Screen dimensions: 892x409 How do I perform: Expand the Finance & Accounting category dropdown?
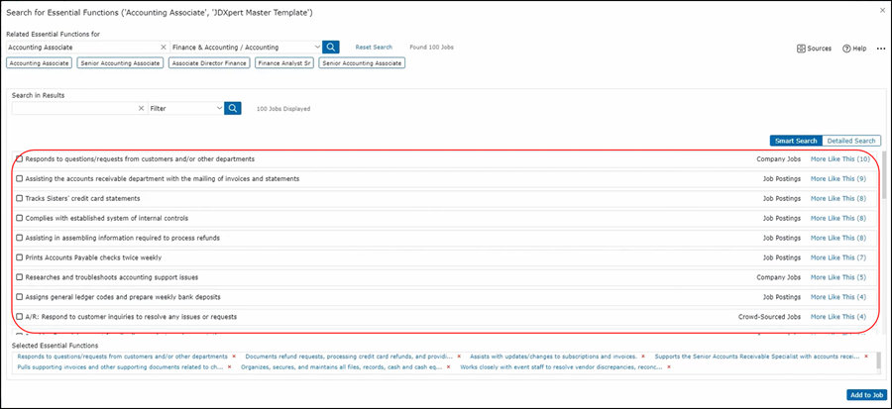[x=317, y=47]
